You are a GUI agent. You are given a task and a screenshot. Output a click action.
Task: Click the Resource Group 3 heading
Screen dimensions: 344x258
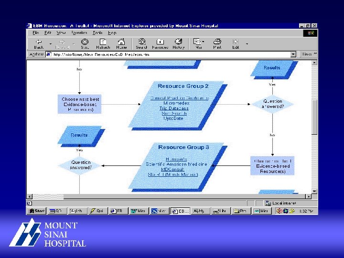pos(183,147)
